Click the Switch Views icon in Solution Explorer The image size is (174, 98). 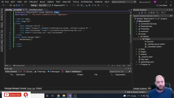pyautogui.click(x=142, y=13)
